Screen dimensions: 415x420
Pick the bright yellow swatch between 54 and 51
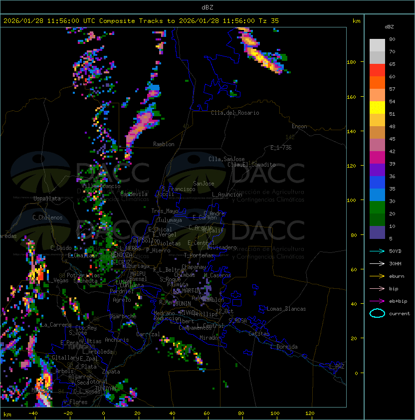click(x=377, y=108)
